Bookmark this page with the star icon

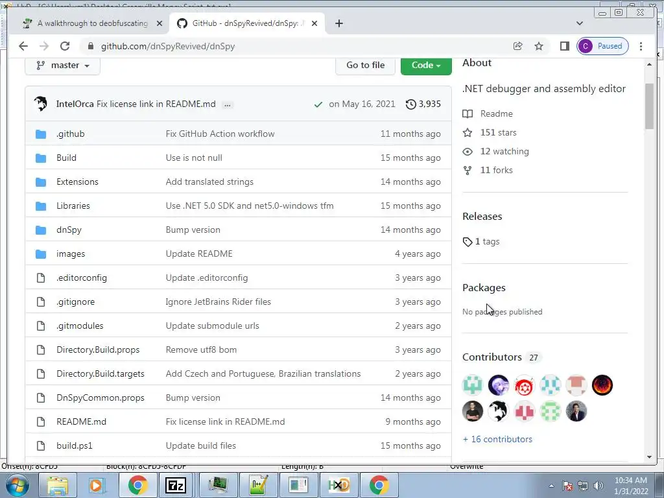[539, 46]
